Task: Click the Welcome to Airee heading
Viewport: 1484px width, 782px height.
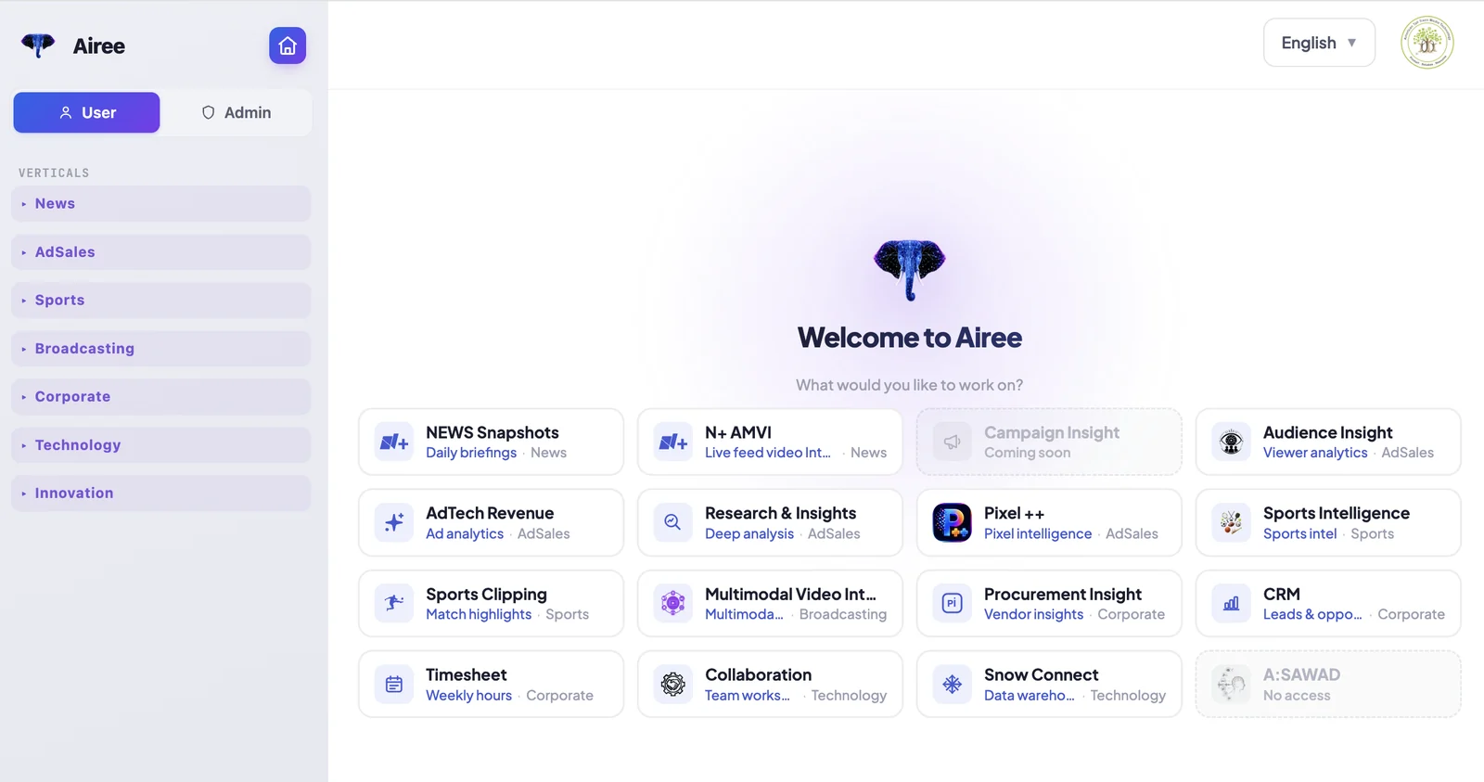Action: point(910,338)
